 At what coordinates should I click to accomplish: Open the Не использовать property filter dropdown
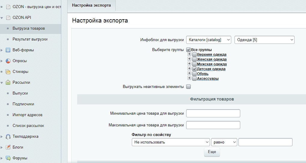click(x=171, y=142)
